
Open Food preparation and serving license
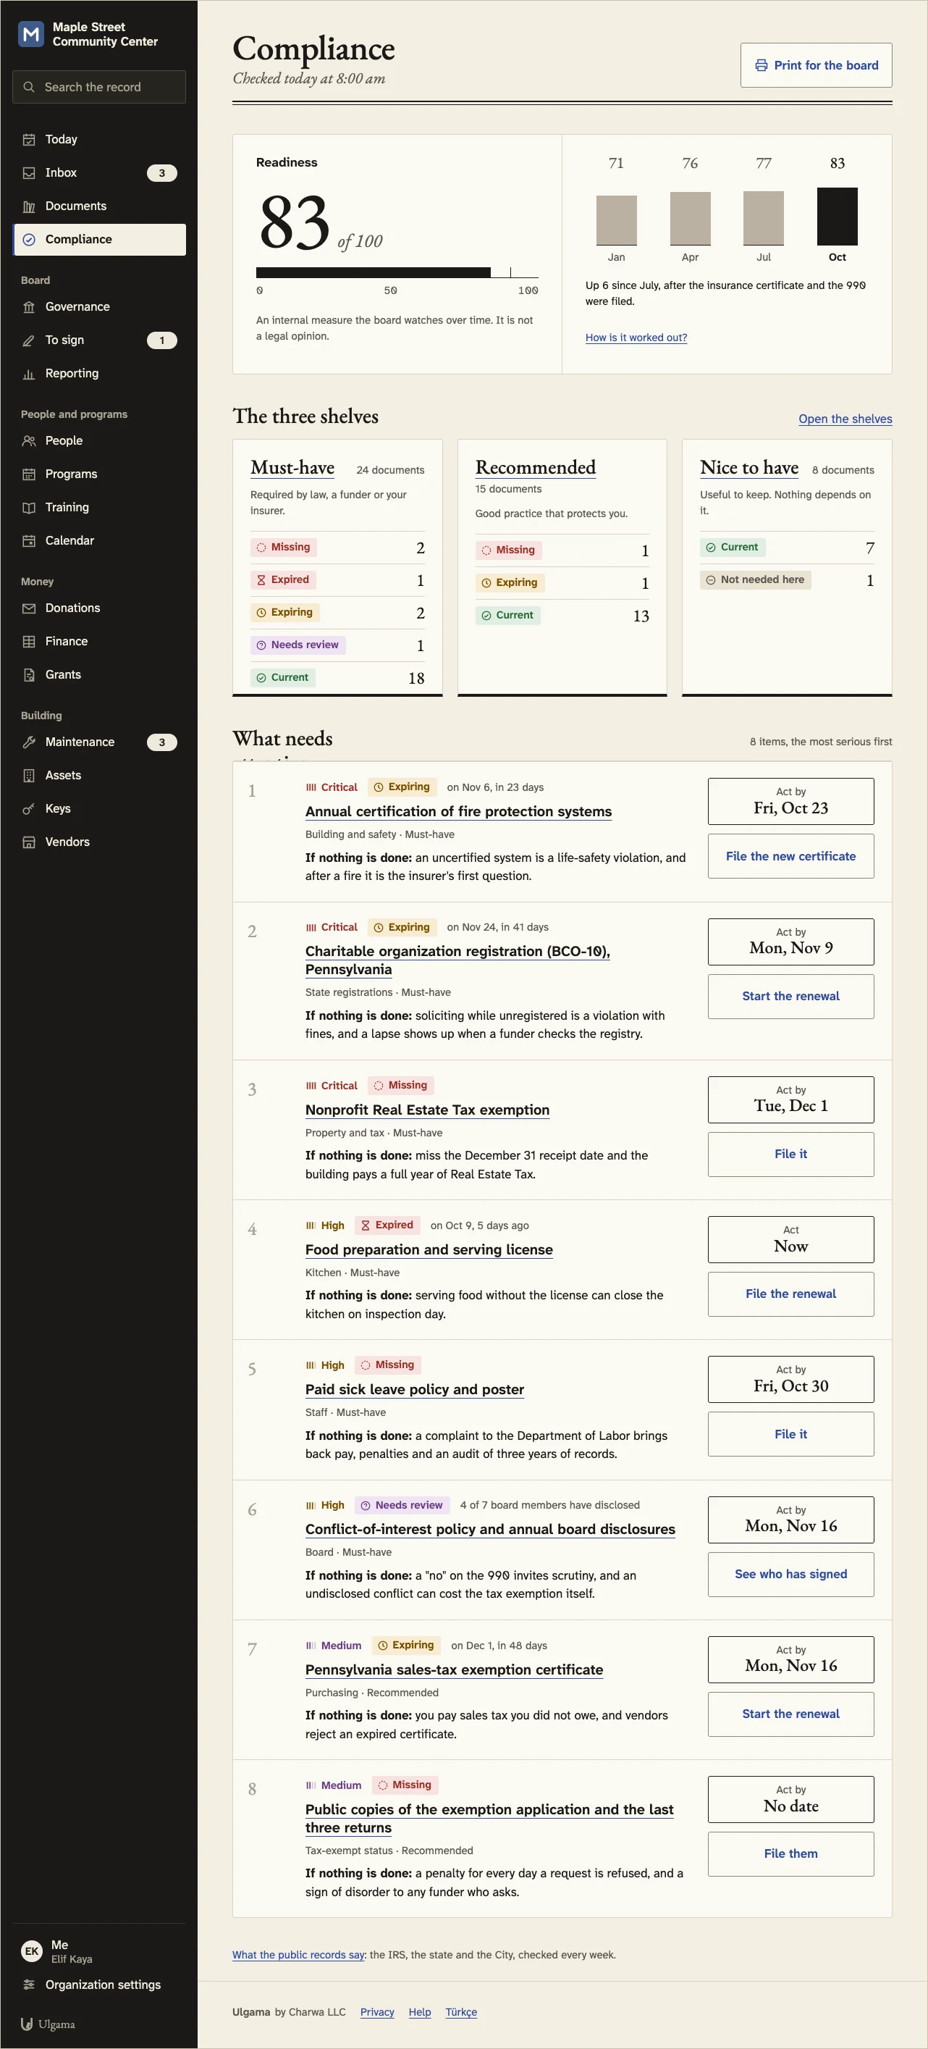point(429,1249)
